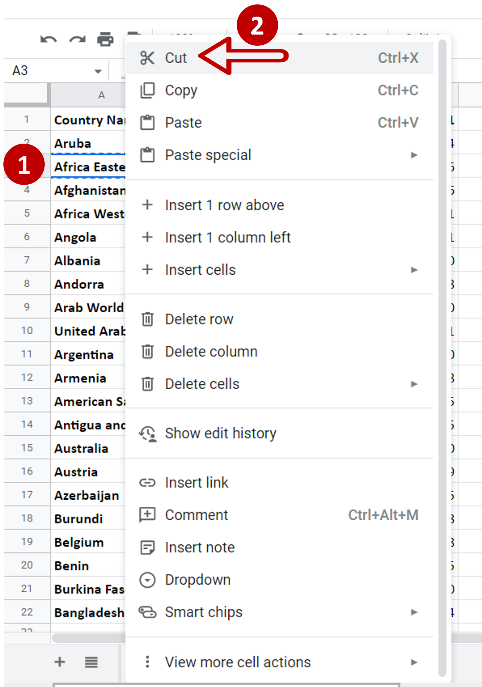Click the clipboard icon beside Paste special
This screenshot has width=482, height=687.
147,155
